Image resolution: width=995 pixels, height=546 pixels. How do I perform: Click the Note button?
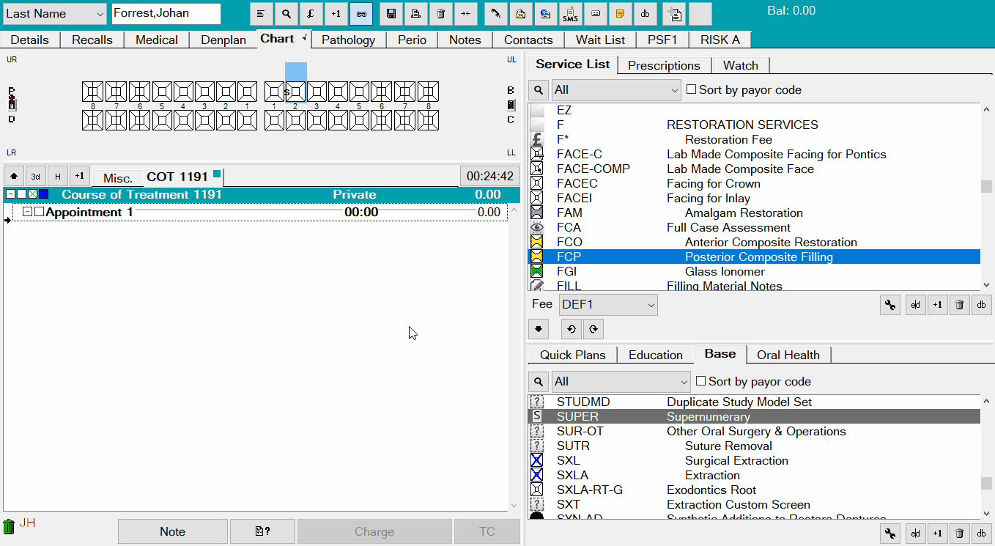click(x=173, y=532)
